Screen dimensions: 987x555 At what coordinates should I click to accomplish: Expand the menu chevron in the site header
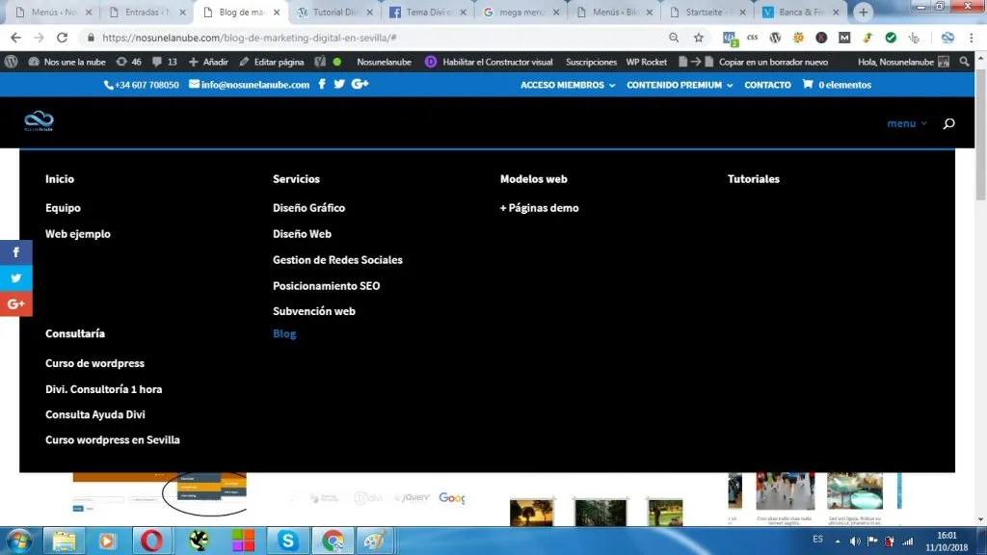923,123
